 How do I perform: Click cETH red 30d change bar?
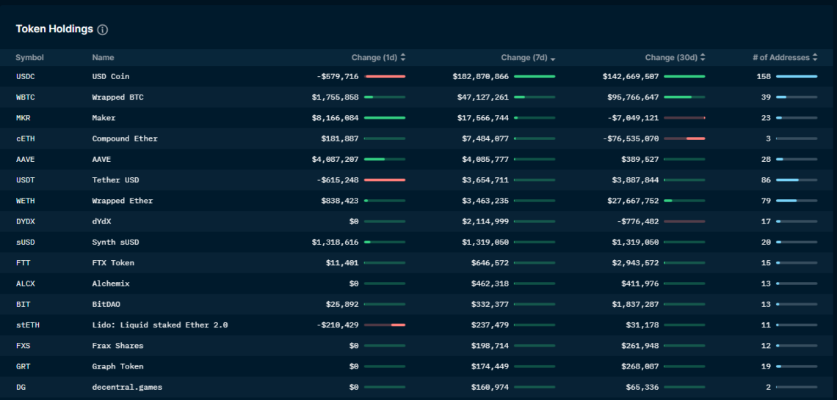click(x=695, y=138)
